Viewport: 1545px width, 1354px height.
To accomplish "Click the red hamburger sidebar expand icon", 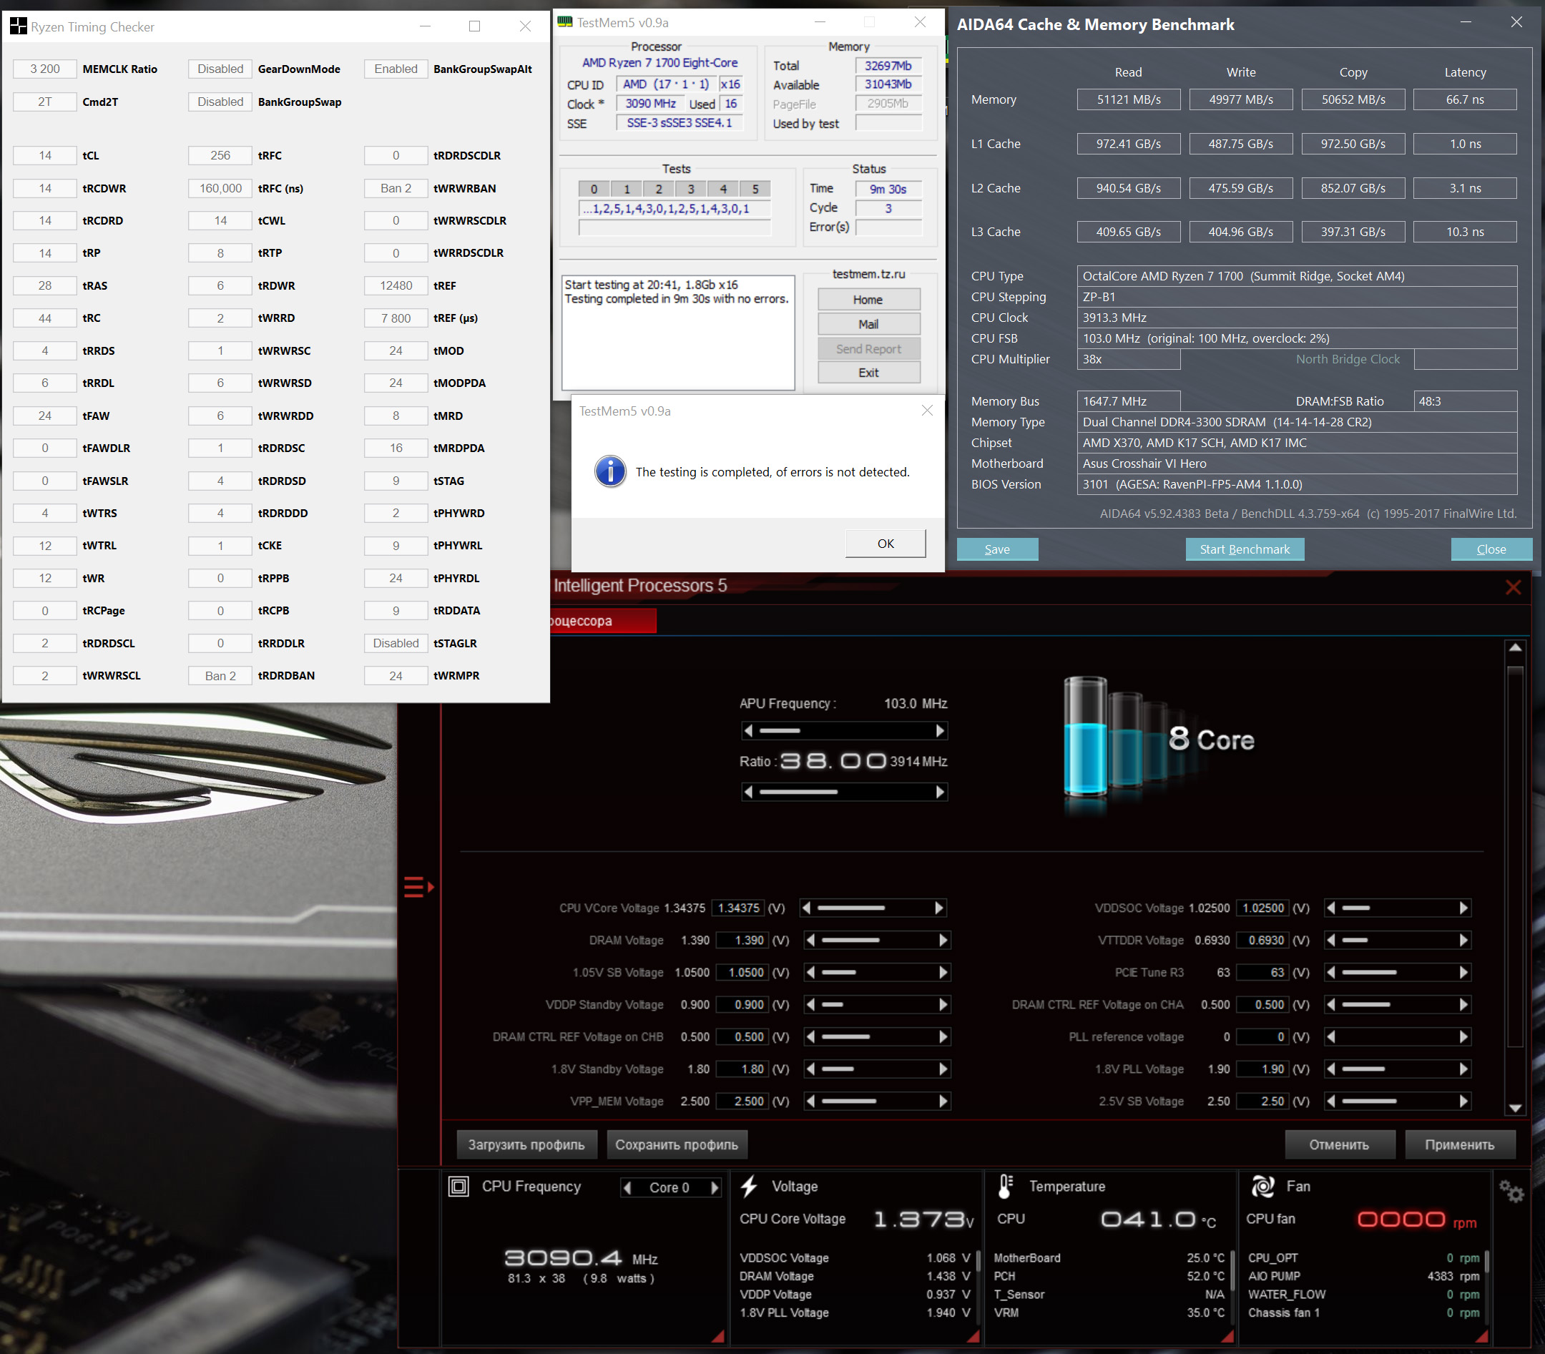I will tap(418, 886).
